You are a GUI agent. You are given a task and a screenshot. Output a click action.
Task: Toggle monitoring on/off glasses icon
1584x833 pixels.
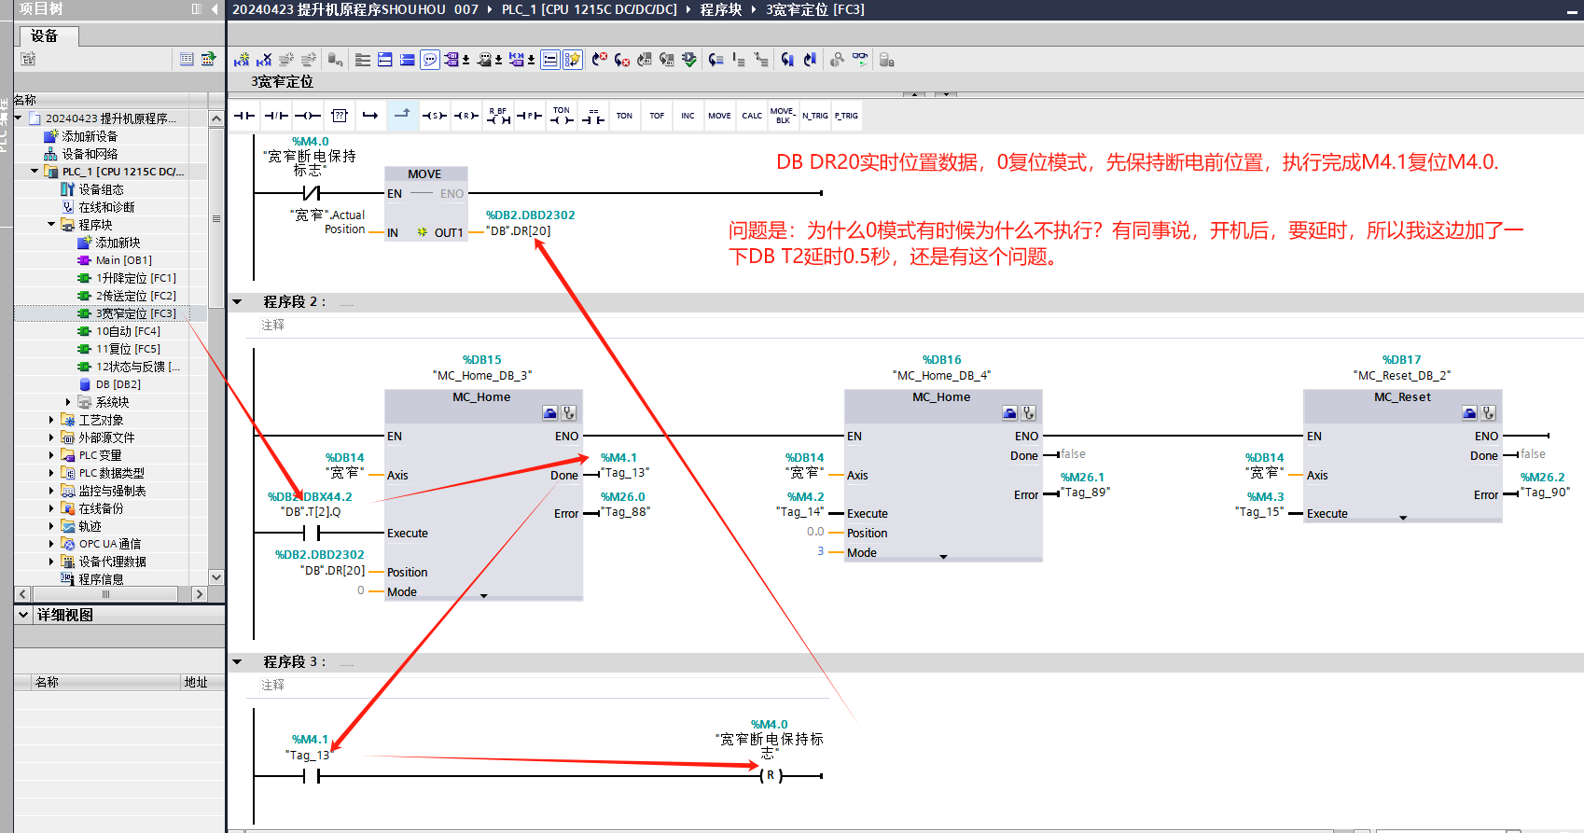[x=860, y=60]
